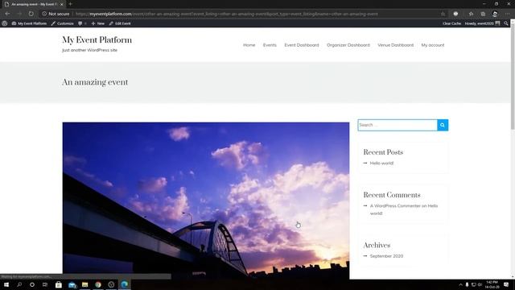
Task: Open the Howdy user account menu
Action: tap(482, 23)
